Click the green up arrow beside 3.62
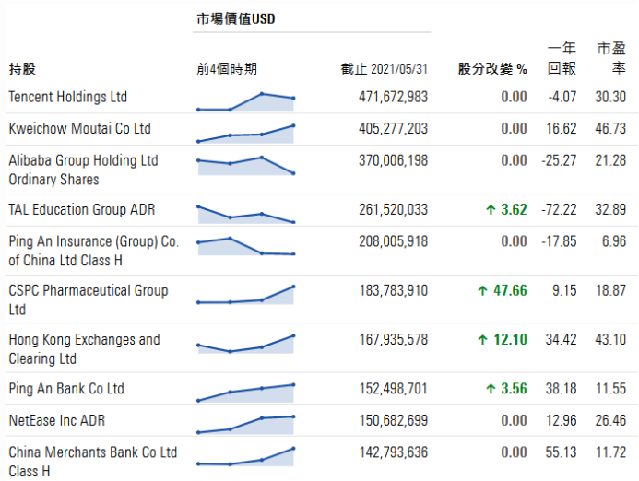639x481 pixels. (491, 210)
